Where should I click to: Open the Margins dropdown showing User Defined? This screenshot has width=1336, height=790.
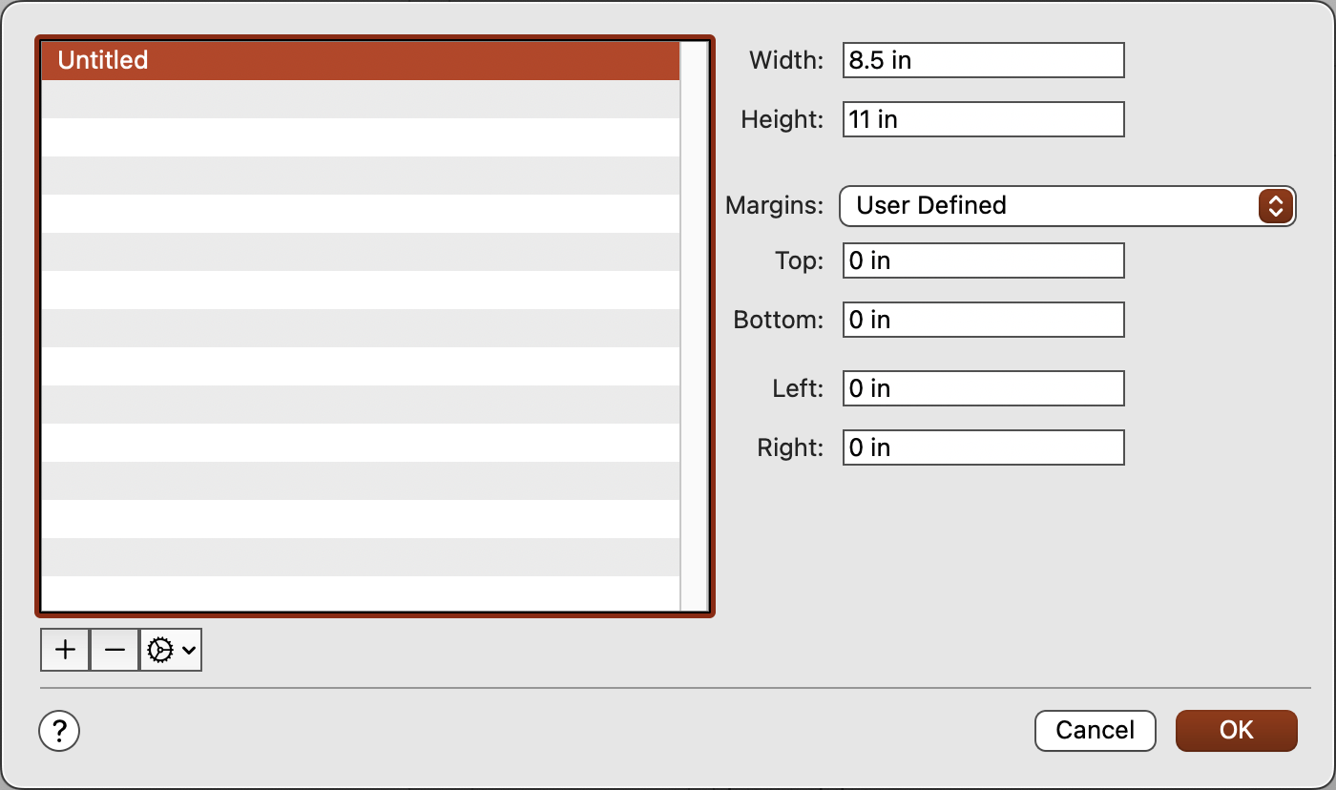pos(1067,206)
